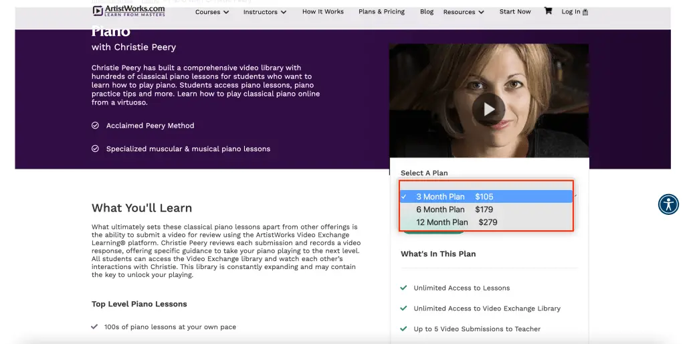
Task: Open the ArtistWorks.com logo home link
Action: coord(129,11)
